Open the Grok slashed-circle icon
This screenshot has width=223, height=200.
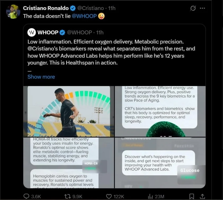point(193,8)
